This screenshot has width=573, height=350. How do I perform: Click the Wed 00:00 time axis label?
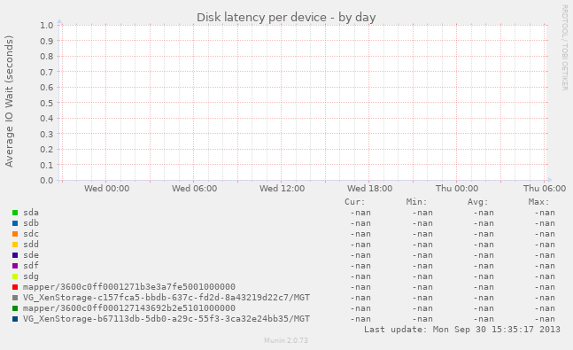[106, 189]
